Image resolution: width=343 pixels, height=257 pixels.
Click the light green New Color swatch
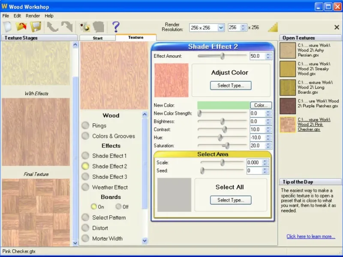click(223, 105)
